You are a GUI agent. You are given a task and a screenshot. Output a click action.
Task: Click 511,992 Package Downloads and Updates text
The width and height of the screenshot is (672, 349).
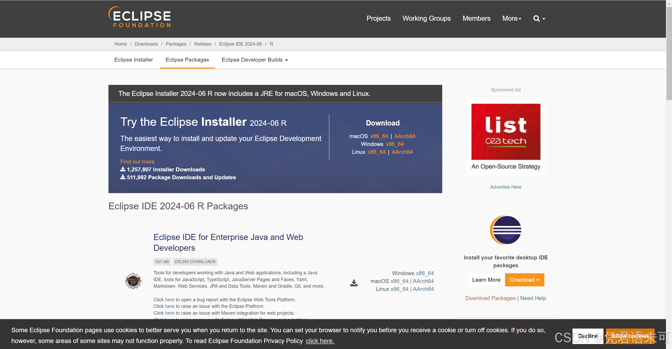tap(181, 177)
